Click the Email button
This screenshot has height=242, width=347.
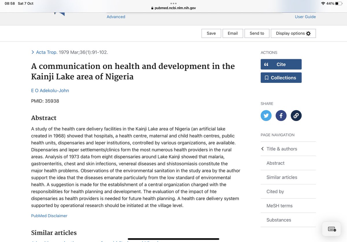point(233,33)
